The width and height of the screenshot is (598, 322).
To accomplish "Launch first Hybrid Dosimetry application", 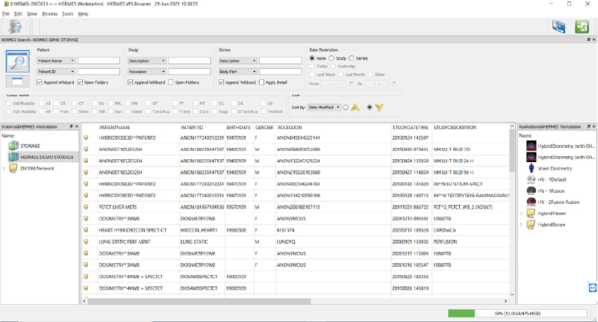I will tap(532, 146).
